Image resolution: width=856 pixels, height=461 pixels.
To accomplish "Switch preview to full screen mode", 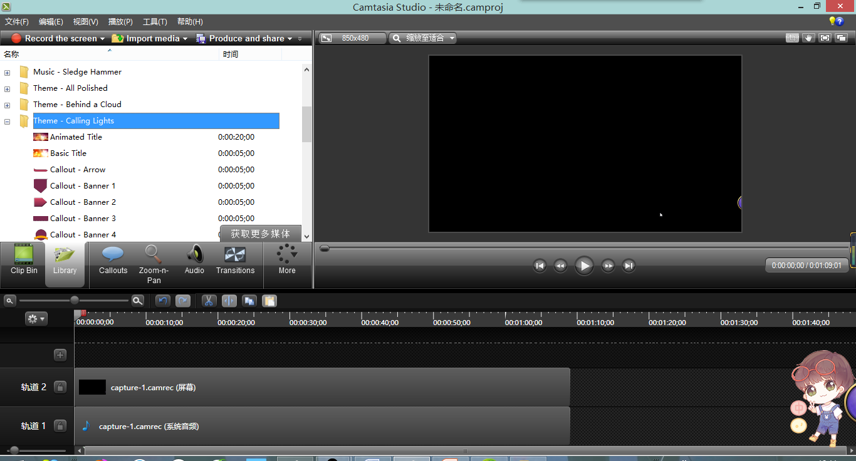I will pyautogui.click(x=825, y=38).
